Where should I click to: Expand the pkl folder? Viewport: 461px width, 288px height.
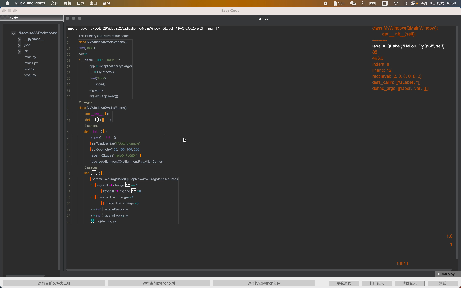tap(19, 51)
